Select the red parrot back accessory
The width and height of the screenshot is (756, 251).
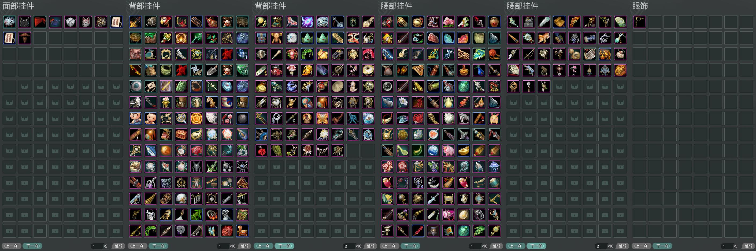click(x=166, y=22)
